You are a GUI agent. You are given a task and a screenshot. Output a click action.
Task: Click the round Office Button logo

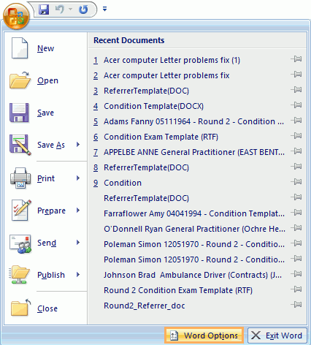pos(16,16)
